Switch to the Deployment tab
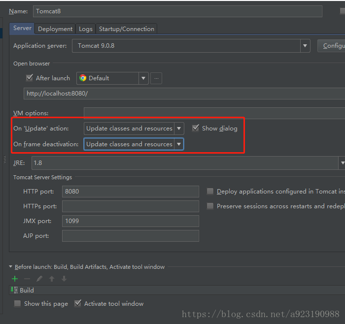Screen dimensions: 345x324 point(55,29)
